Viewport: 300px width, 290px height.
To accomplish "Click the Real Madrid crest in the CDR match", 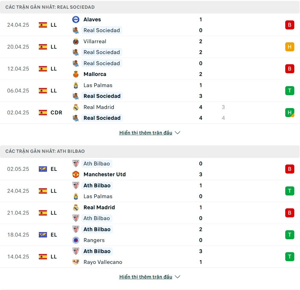I will pyautogui.click(x=76, y=107).
